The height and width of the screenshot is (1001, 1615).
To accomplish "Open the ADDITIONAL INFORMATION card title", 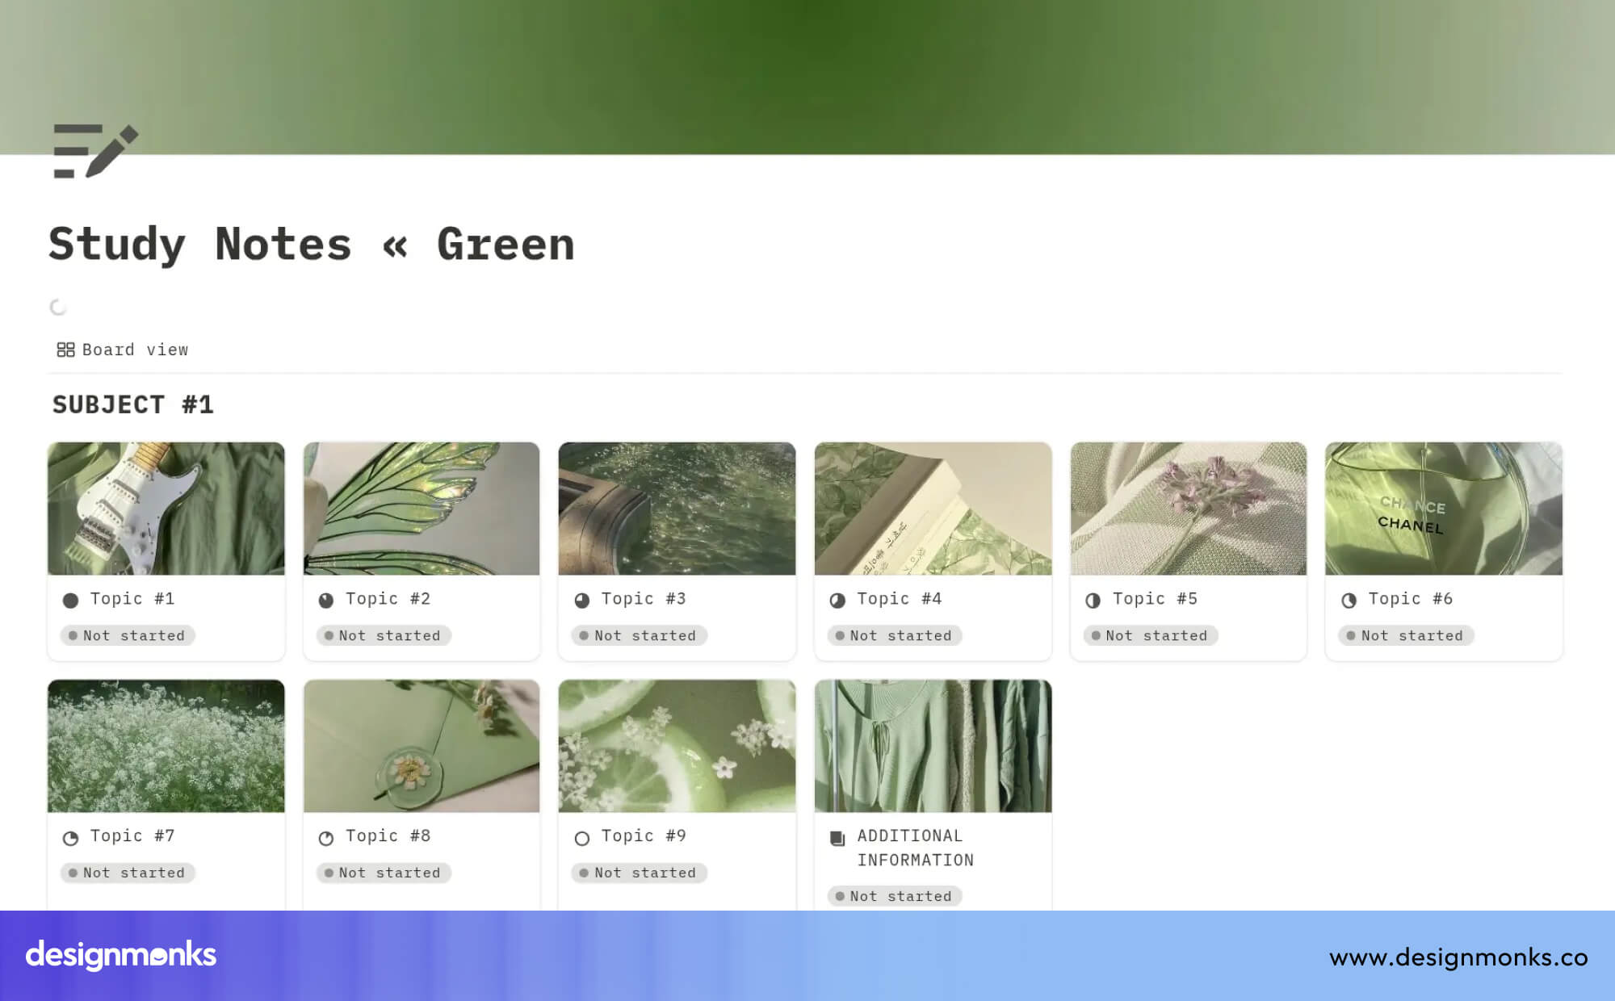I will click(x=916, y=848).
